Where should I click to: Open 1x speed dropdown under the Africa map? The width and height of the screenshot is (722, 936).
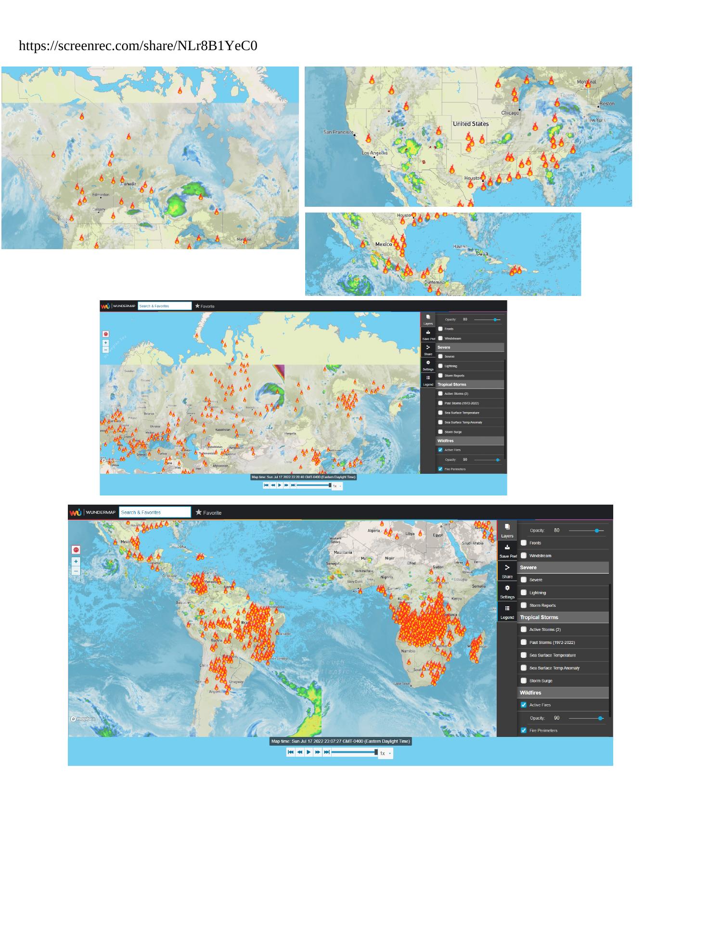[385, 753]
